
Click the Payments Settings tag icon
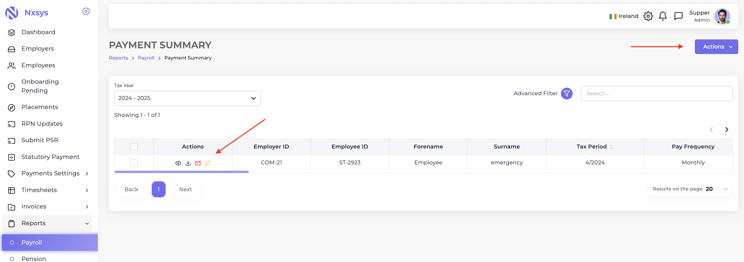(x=12, y=174)
